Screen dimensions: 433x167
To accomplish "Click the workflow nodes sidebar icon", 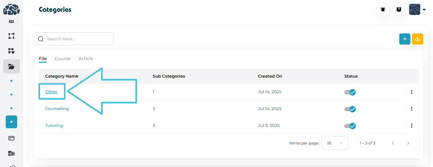I will point(11,36).
